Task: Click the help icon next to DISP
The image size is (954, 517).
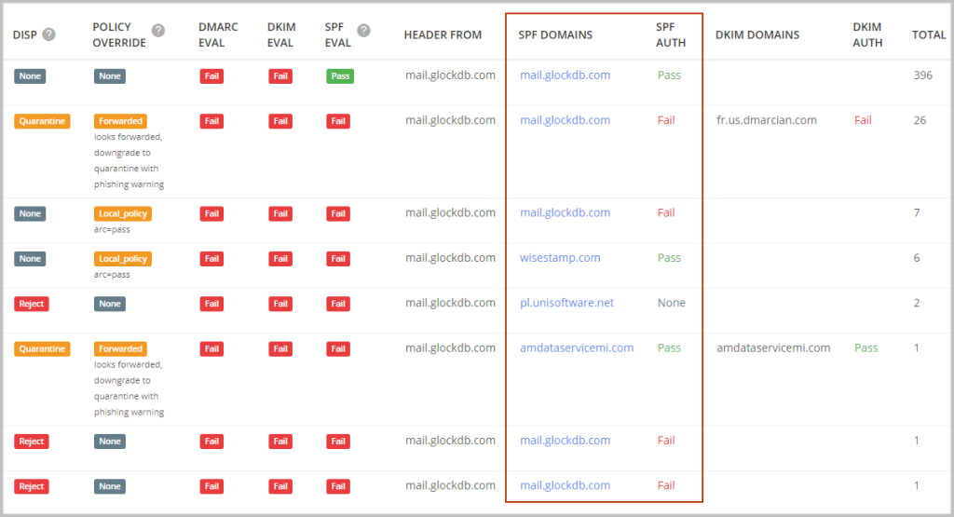Action: [49, 34]
